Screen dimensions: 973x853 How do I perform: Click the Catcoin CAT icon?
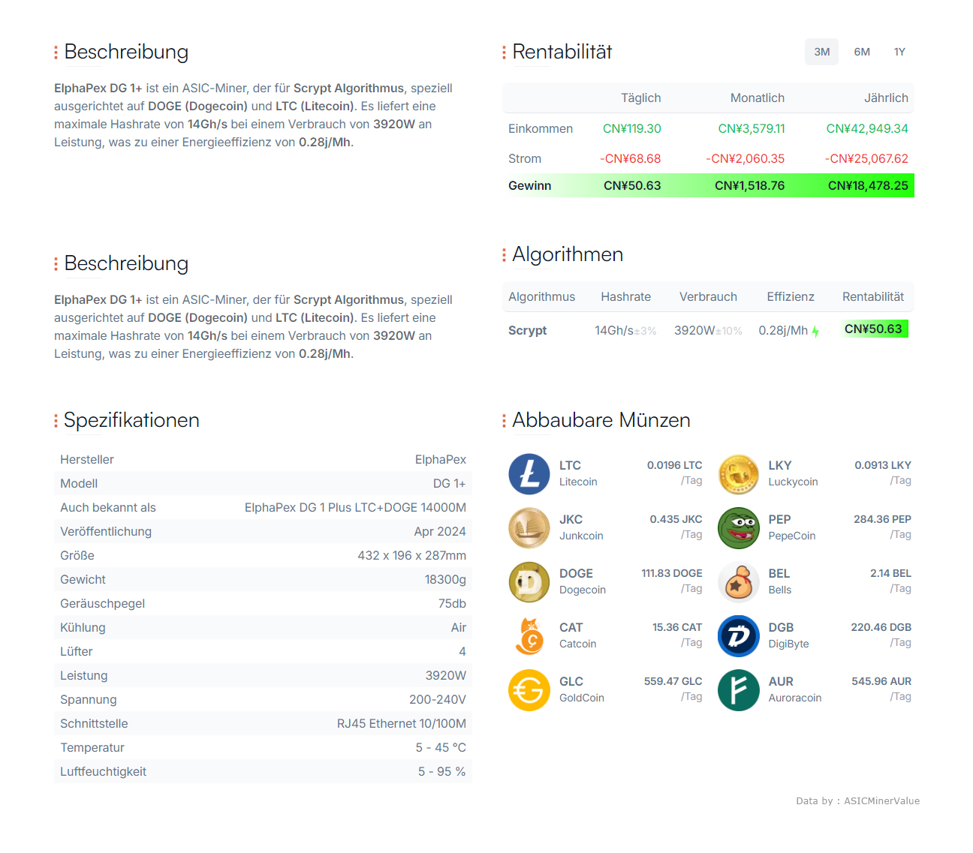coord(529,636)
